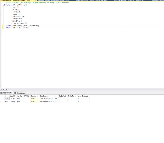Viewport: 164px width, 143px height.
Task: Click the MchdId cell of row 1
Action: coord(20,99)
